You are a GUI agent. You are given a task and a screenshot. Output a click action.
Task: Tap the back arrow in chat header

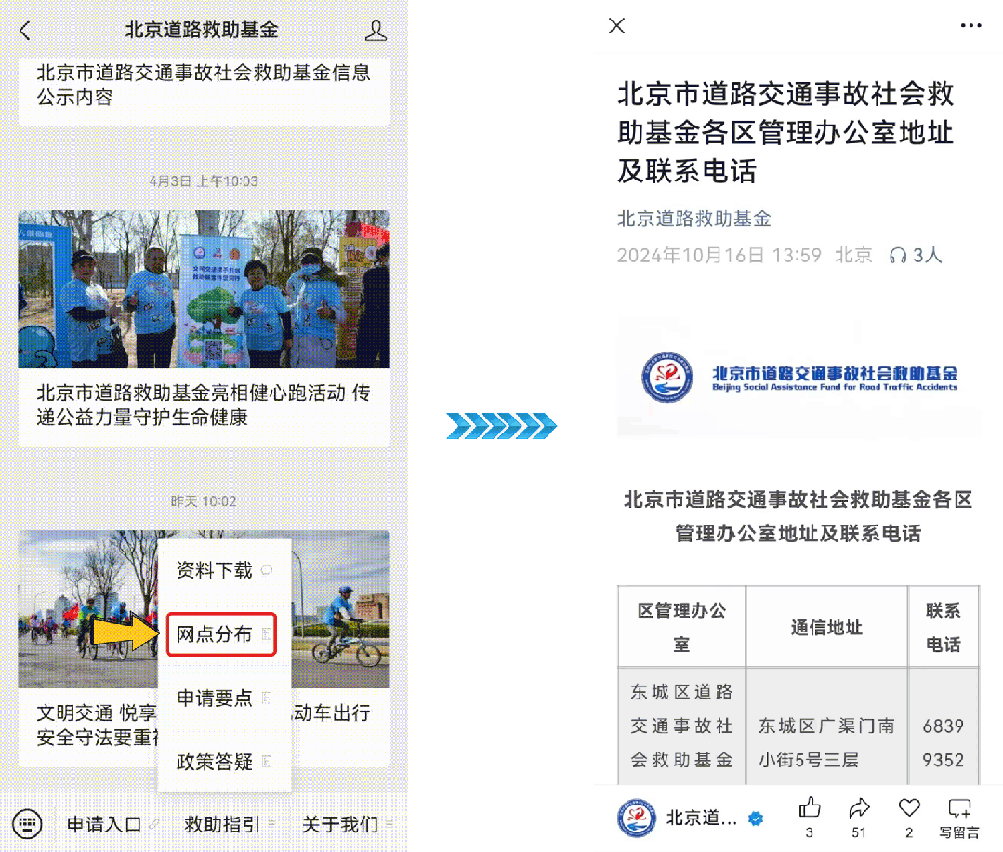(25, 31)
